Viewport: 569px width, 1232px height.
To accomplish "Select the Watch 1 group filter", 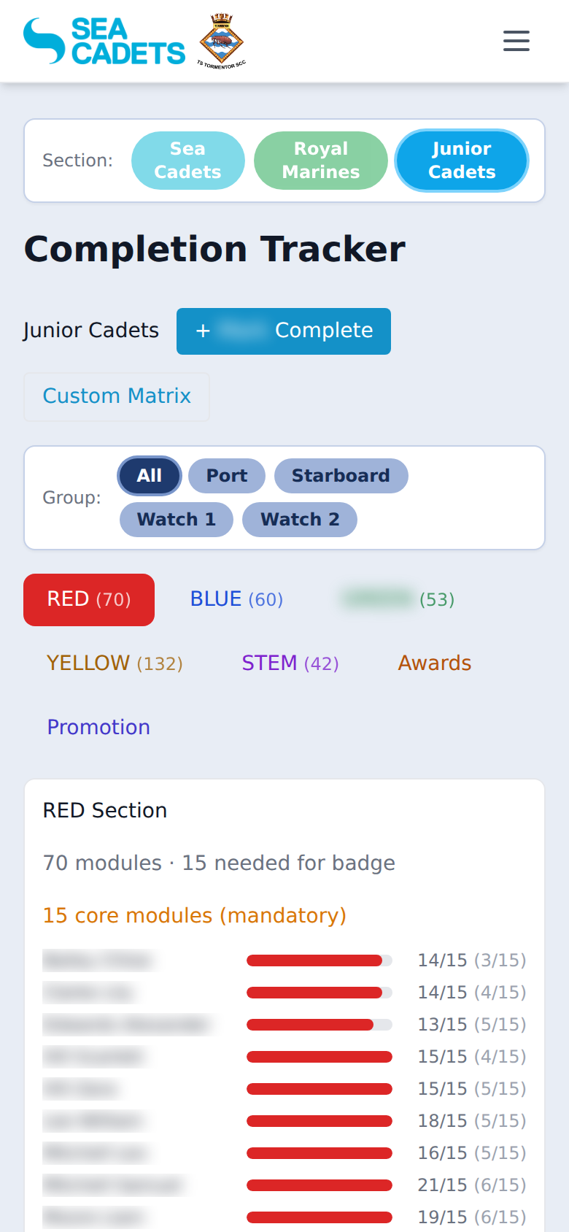I will click(176, 520).
